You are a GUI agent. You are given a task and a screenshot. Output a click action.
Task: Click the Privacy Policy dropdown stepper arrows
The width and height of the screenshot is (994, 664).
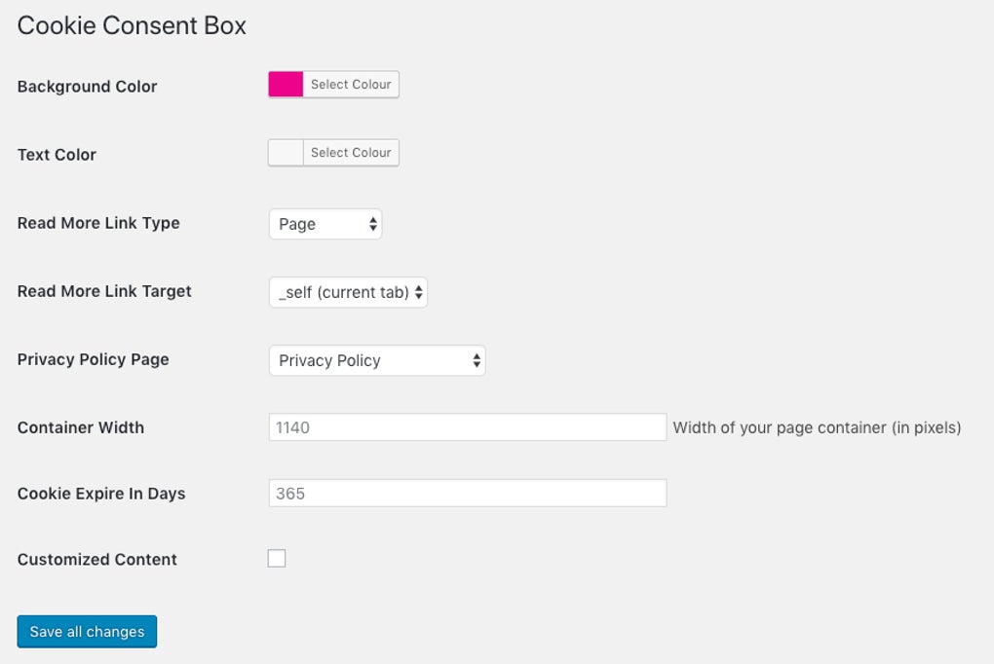(477, 360)
